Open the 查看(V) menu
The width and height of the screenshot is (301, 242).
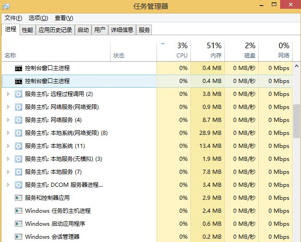[64, 18]
